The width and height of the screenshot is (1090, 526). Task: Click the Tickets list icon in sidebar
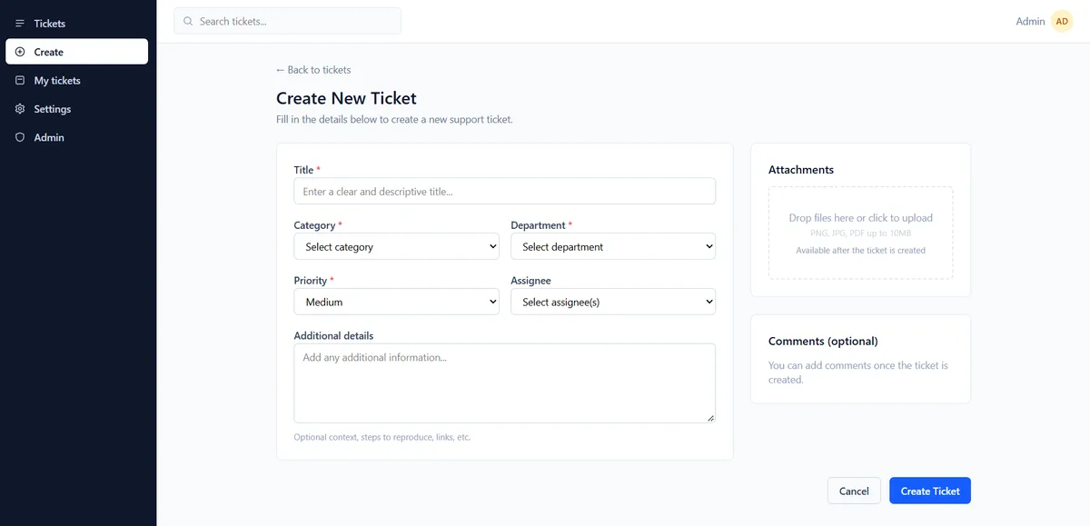[x=20, y=24]
